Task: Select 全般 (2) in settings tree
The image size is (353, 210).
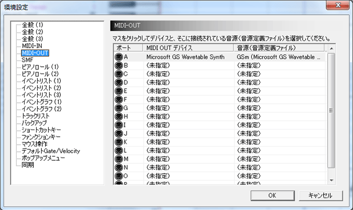Action: 33,31
